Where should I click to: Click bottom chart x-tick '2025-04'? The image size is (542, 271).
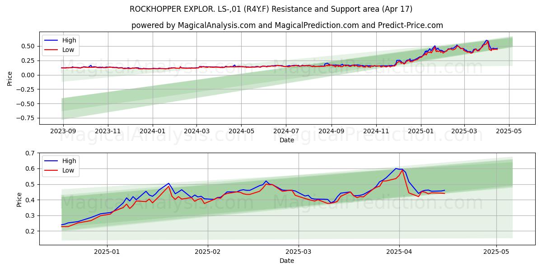[x=399, y=252]
